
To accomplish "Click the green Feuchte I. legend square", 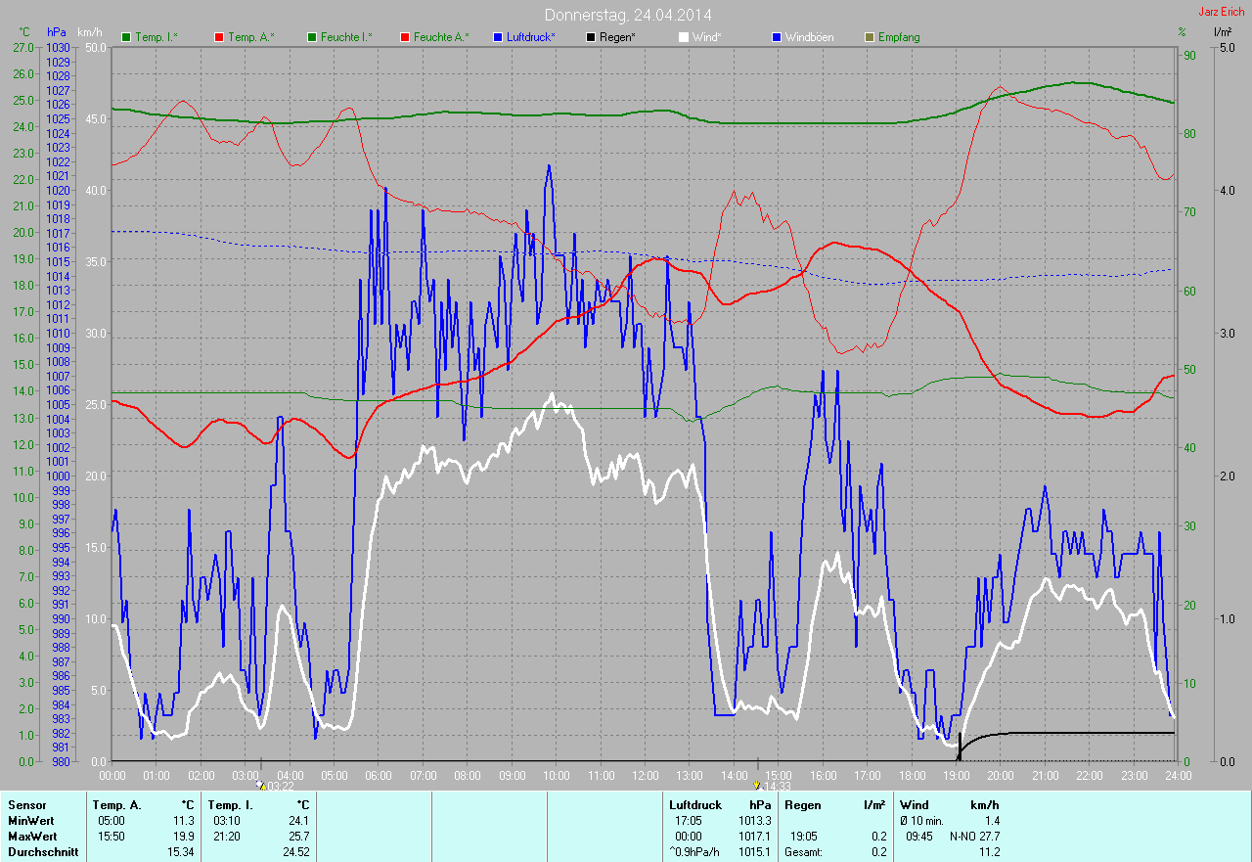I will pos(313,37).
